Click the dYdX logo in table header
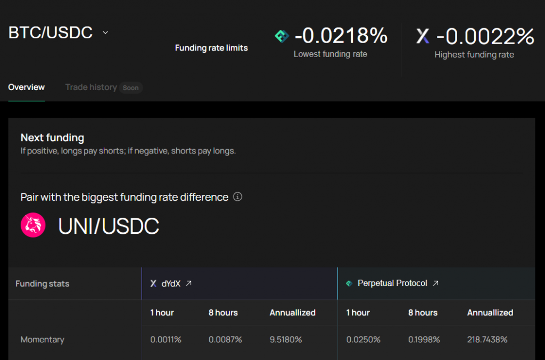The width and height of the screenshot is (545, 360). click(x=153, y=284)
